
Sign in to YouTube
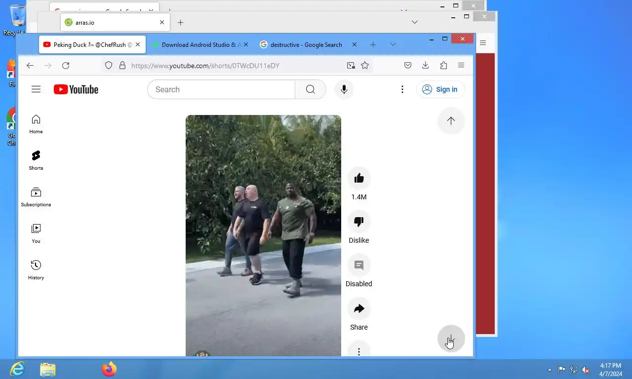point(440,89)
